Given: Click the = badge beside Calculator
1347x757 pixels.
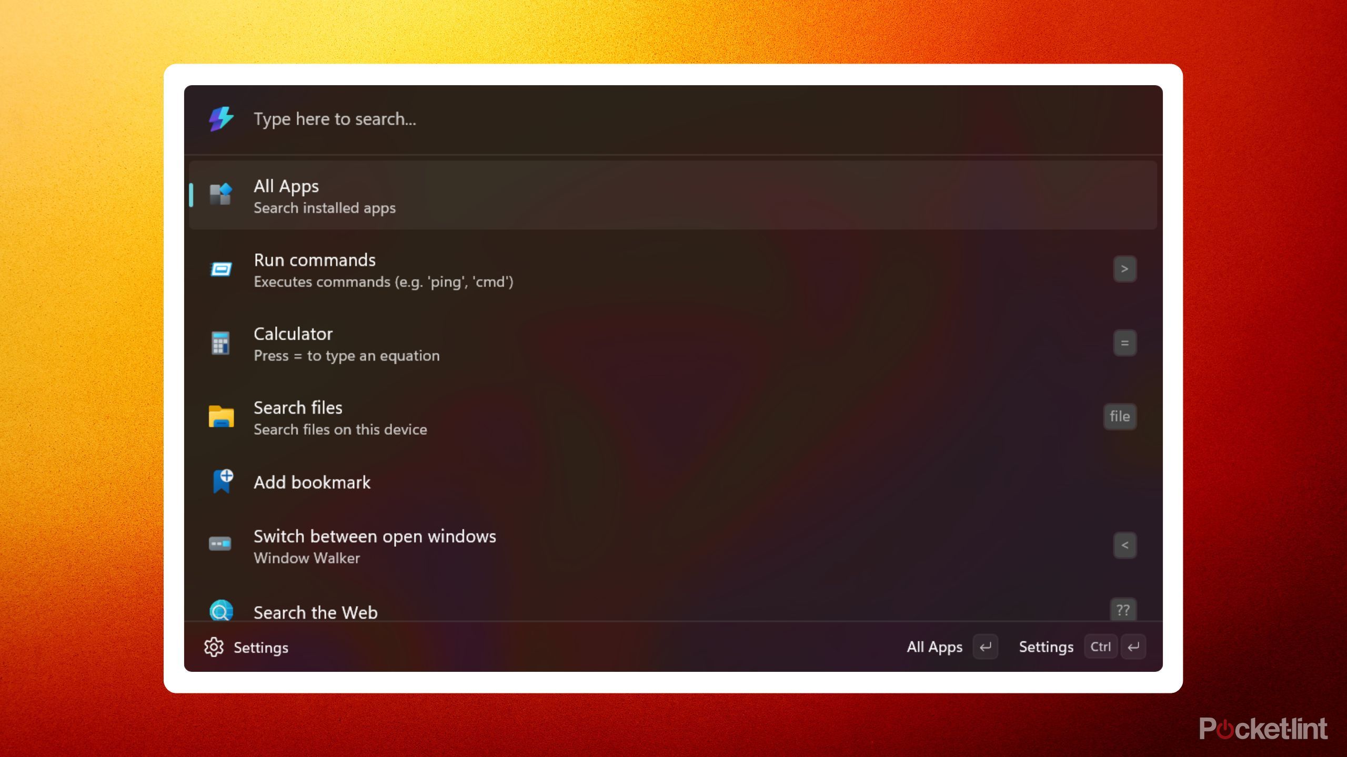Looking at the screenshot, I should pos(1125,343).
